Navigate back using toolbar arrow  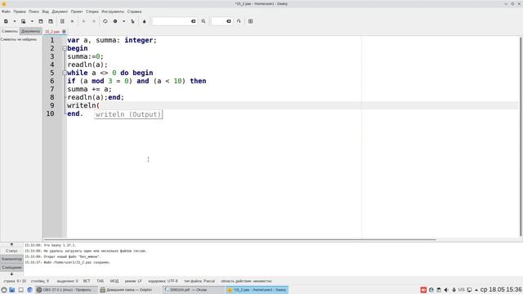pos(83,21)
